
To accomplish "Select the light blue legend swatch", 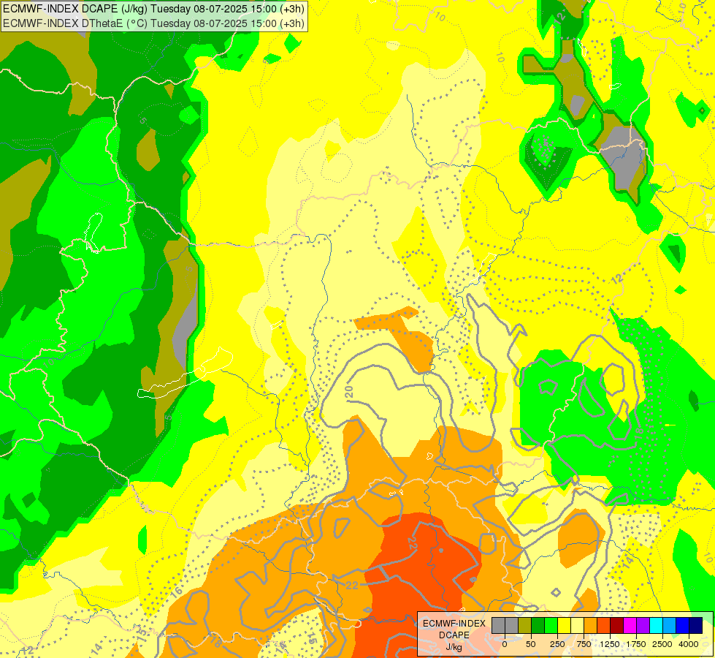I will click(670, 625).
